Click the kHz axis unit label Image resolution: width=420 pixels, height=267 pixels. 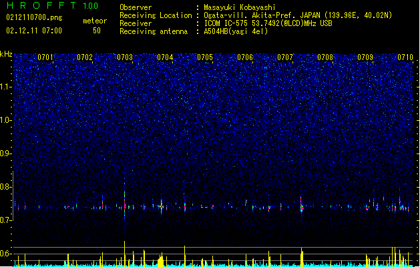pyautogui.click(x=6, y=54)
